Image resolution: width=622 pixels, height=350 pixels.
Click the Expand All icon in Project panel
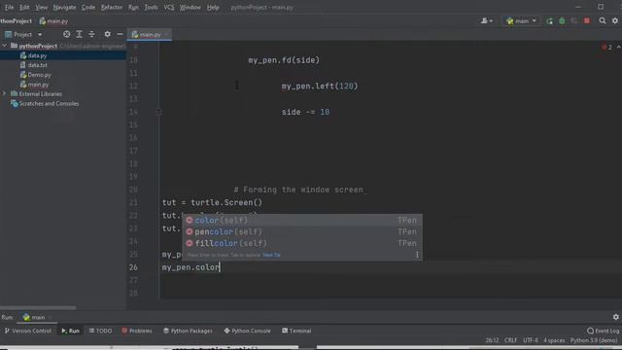pyautogui.click(x=80, y=35)
